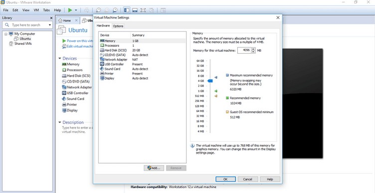Open the File menu
Image resolution: width=375 pixels, height=193 pixels.
coord(6,10)
